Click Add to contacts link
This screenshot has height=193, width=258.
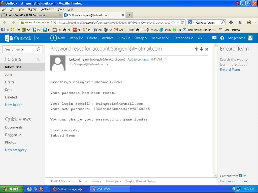(138, 60)
